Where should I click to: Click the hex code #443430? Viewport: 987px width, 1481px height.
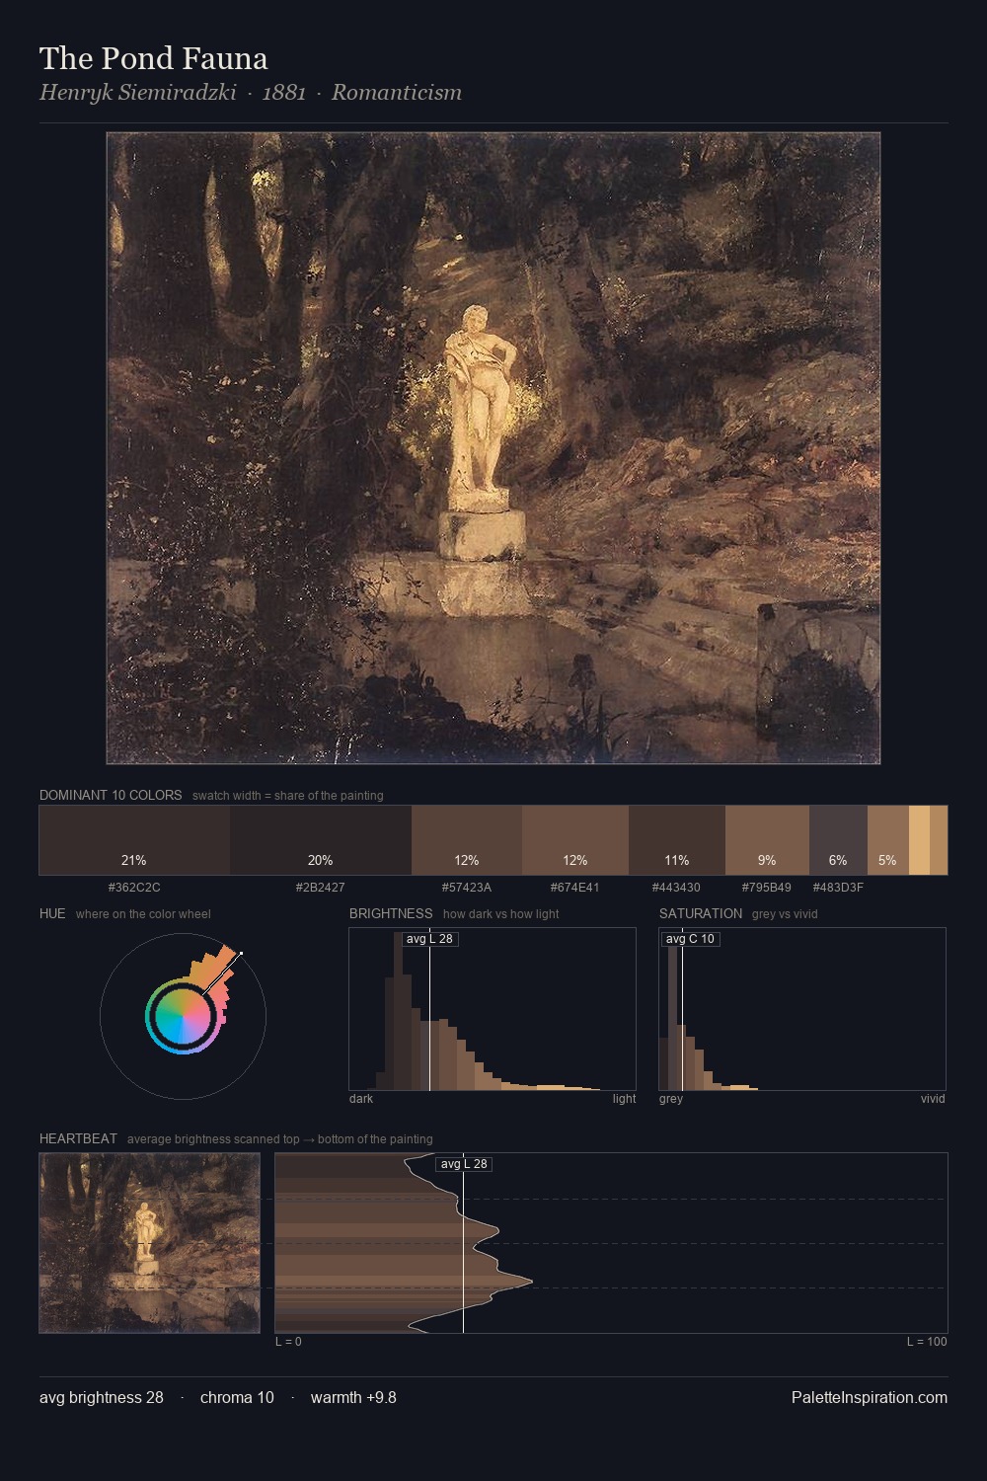point(677,888)
